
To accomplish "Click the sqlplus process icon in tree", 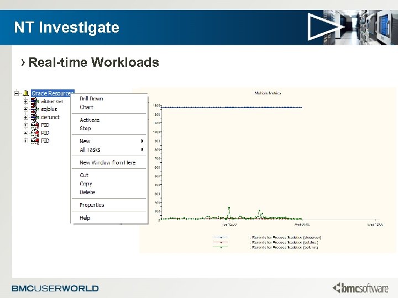I will (x=35, y=109).
